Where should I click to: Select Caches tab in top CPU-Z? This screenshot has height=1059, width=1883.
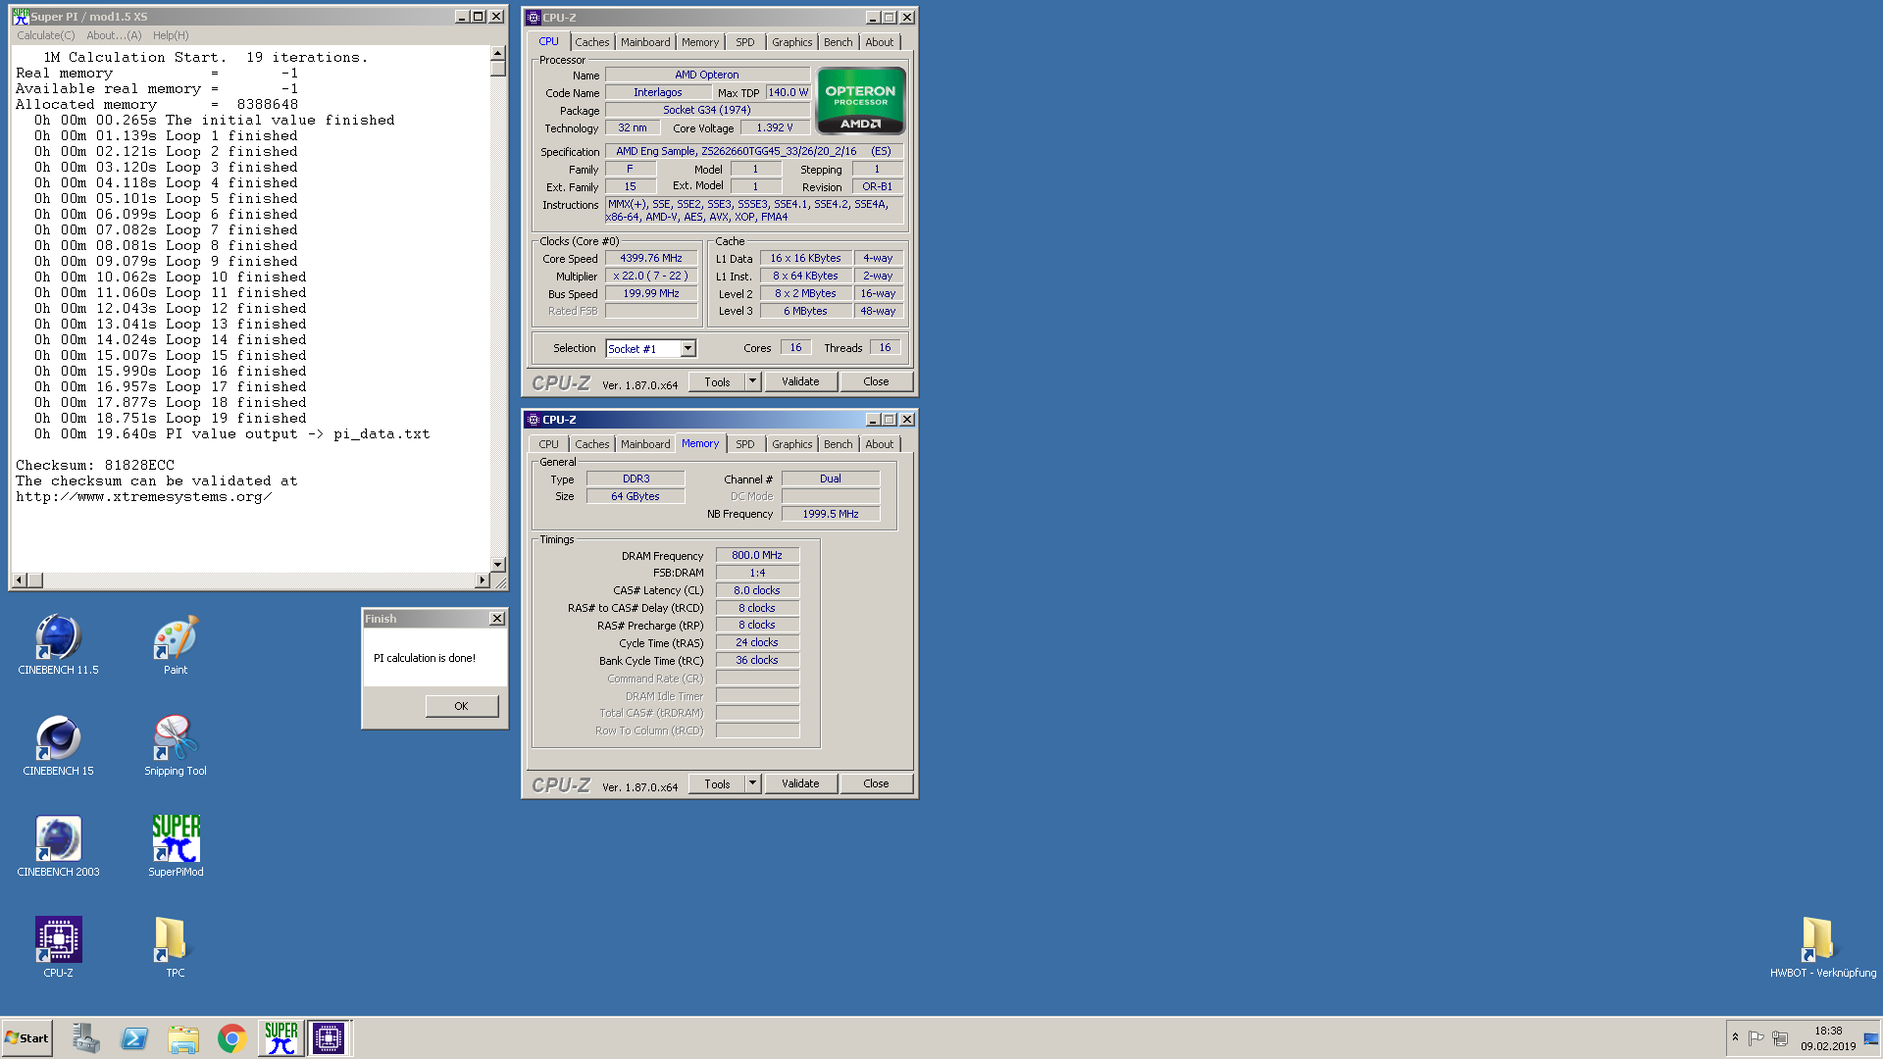(x=591, y=42)
